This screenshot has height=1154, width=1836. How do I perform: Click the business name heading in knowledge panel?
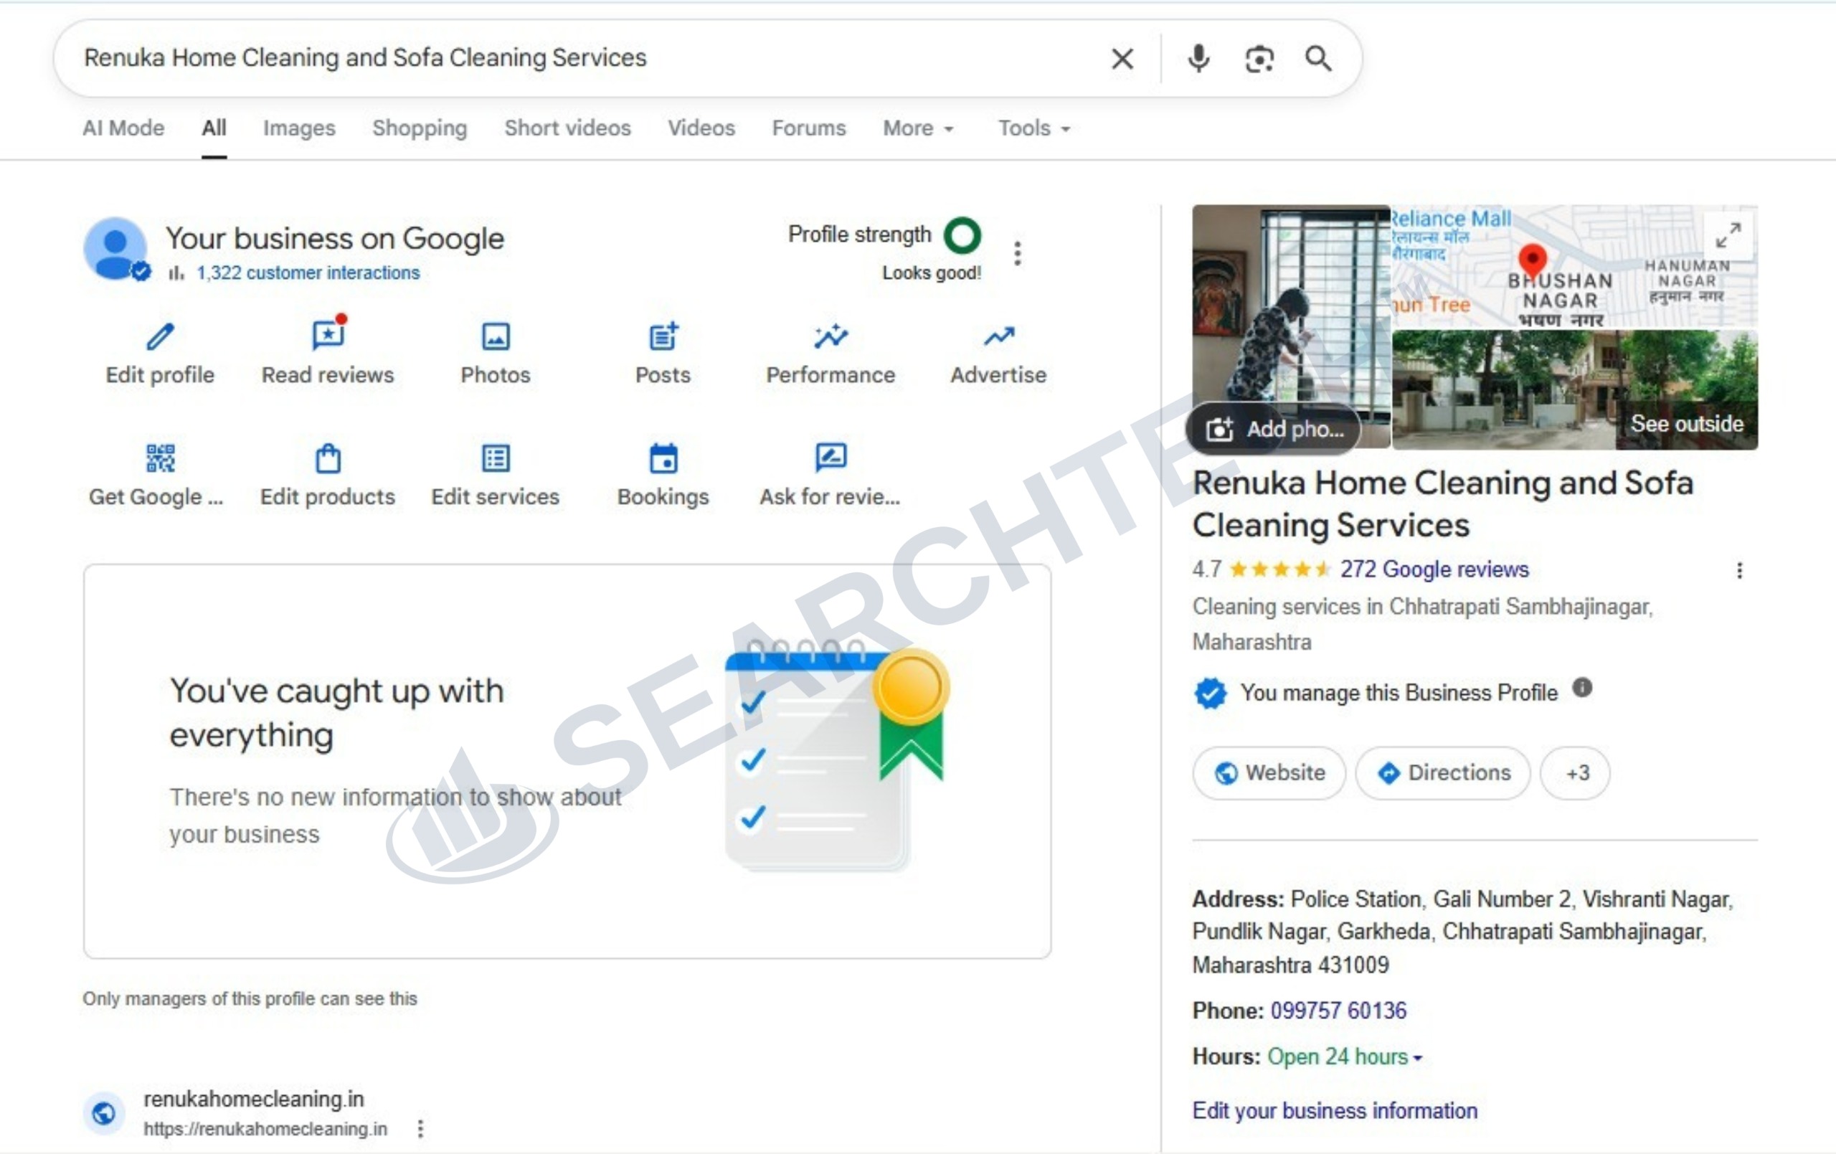(1442, 504)
